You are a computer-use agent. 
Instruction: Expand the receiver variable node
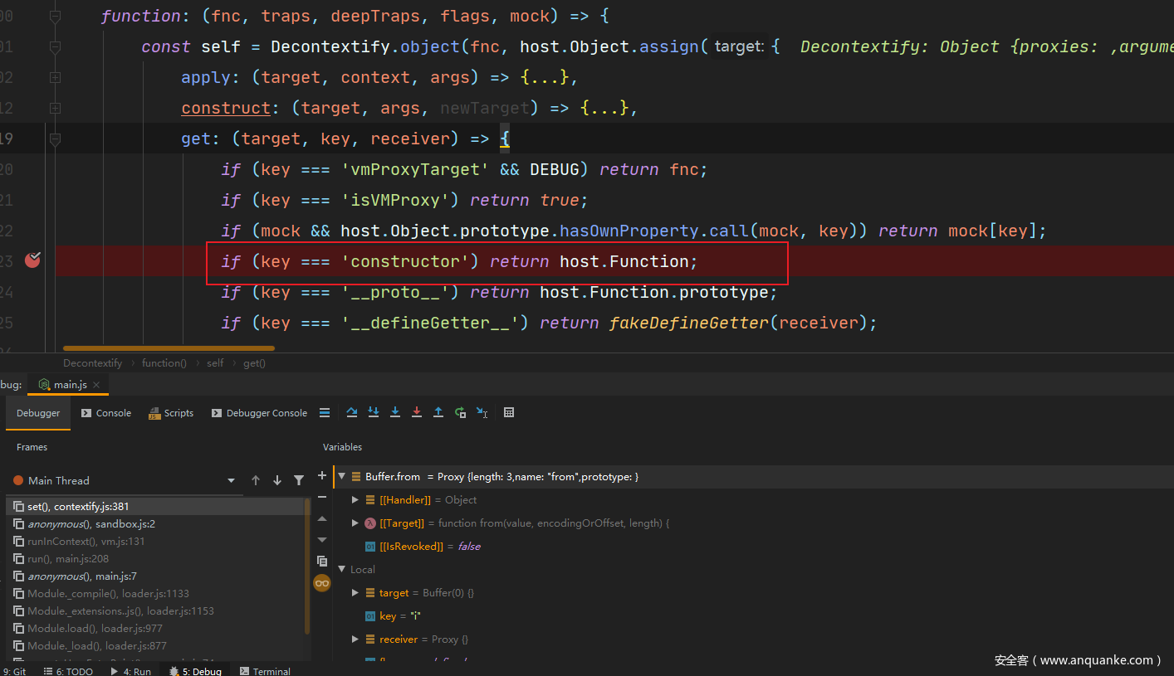pyautogui.click(x=356, y=640)
